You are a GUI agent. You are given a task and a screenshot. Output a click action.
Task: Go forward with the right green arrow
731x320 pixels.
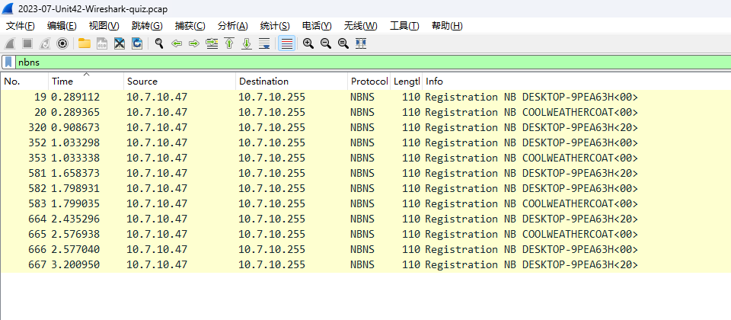pyautogui.click(x=194, y=44)
